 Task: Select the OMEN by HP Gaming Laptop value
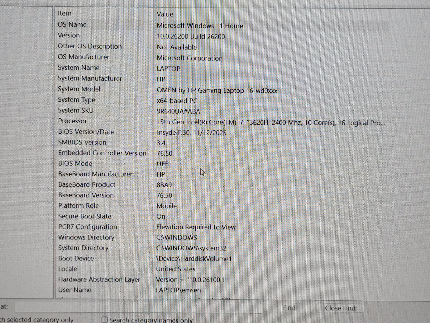[x=217, y=90]
